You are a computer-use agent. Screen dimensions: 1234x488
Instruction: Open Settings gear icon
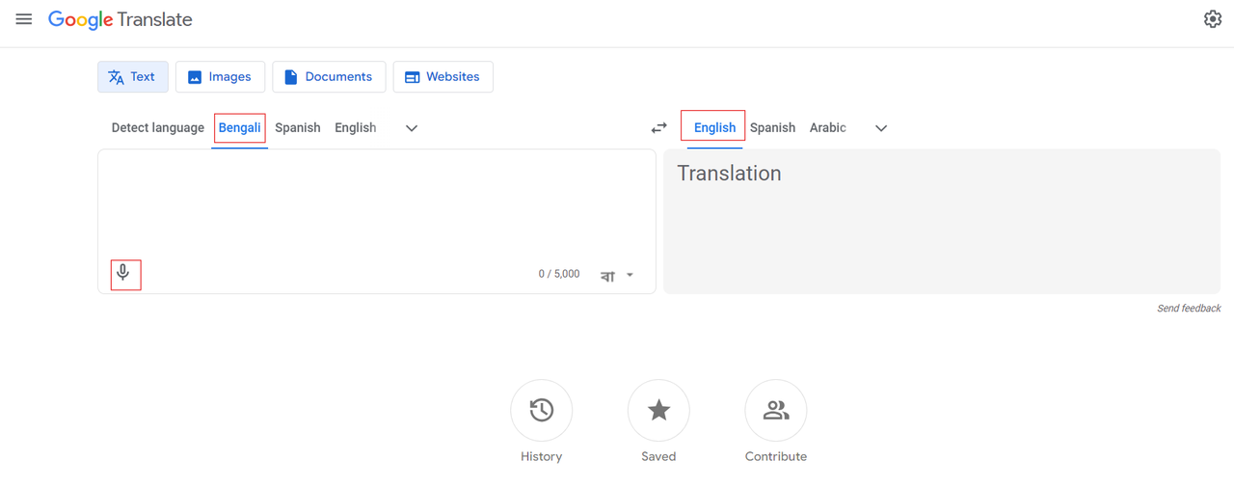pyautogui.click(x=1213, y=19)
